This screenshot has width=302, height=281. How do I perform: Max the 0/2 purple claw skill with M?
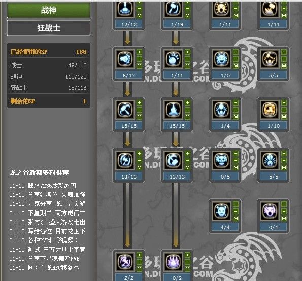(x=188, y=269)
